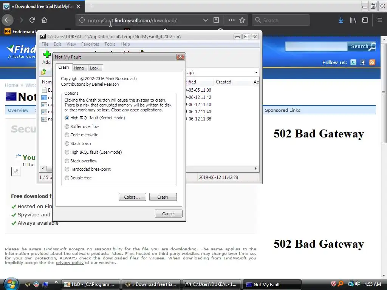Open the 7-Zip Favorites menu

pos(90,44)
